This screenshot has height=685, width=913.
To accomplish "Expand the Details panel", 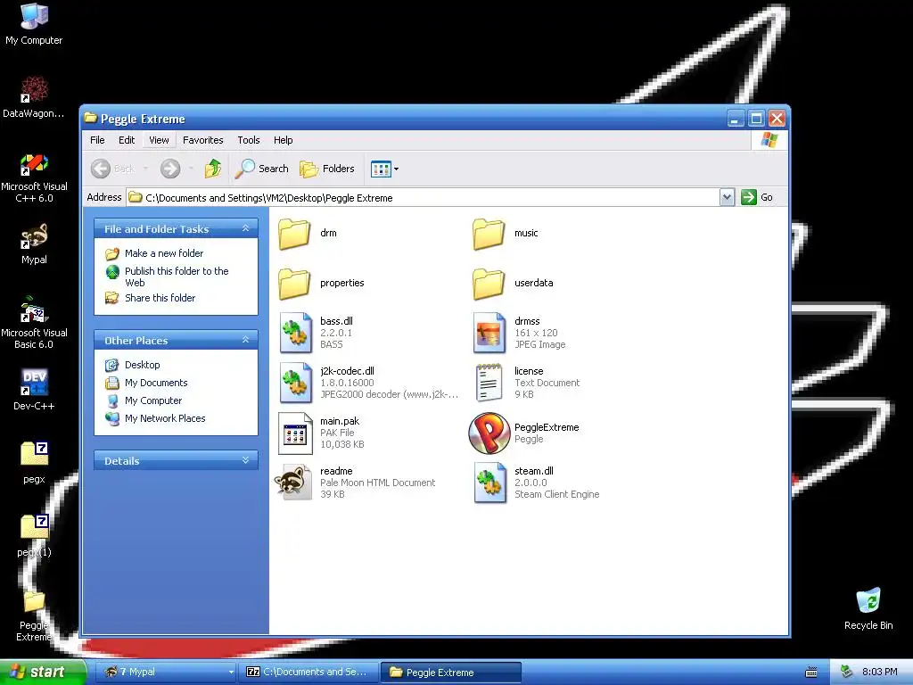I will click(x=246, y=461).
